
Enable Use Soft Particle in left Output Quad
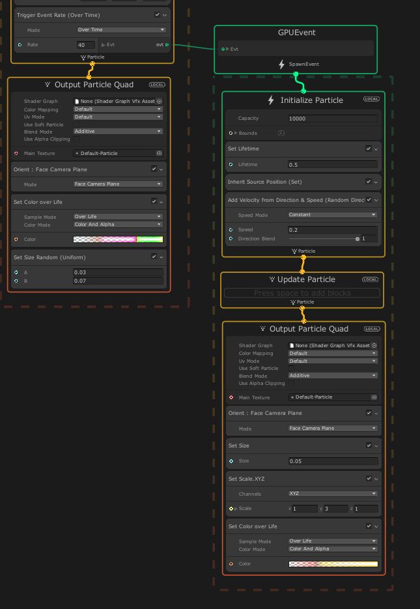pyautogui.click(x=77, y=124)
